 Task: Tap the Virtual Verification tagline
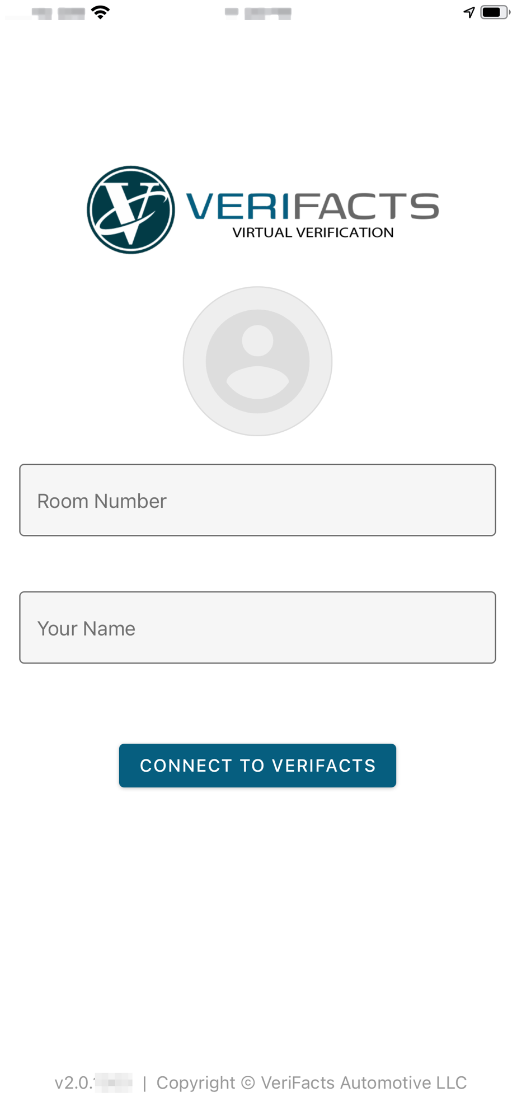pos(313,232)
